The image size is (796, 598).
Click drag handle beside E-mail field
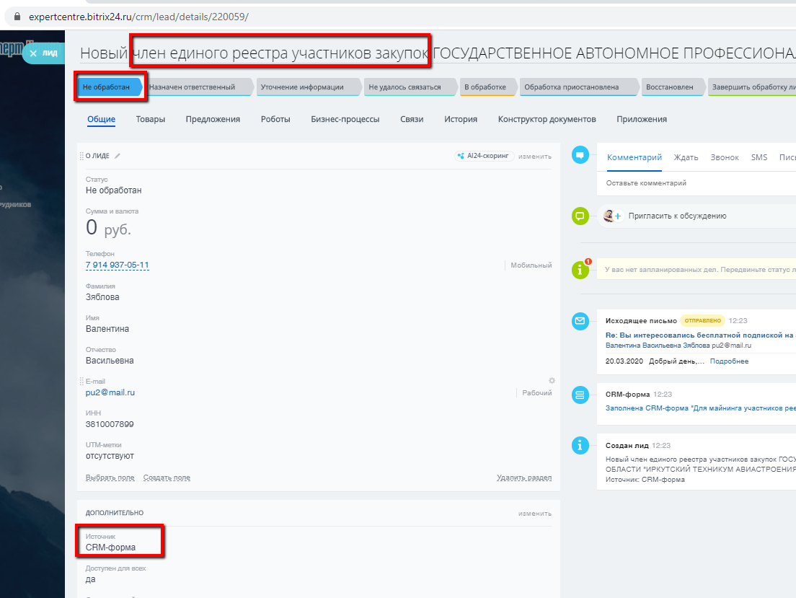coord(81,381)
